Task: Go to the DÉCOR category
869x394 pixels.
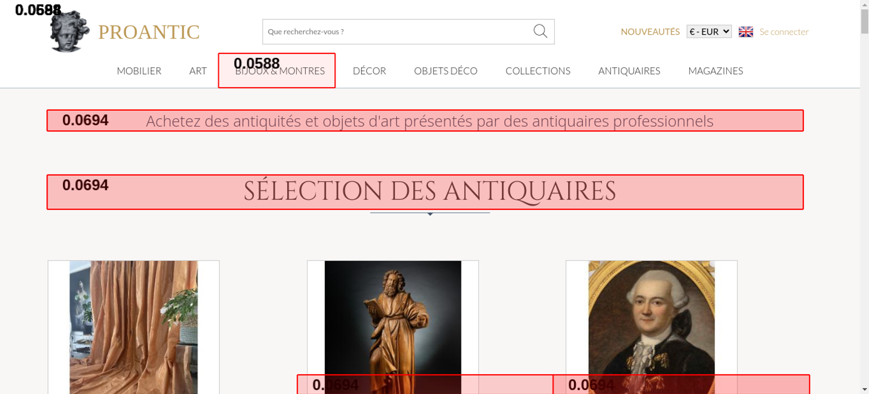Action: [369, 71]
